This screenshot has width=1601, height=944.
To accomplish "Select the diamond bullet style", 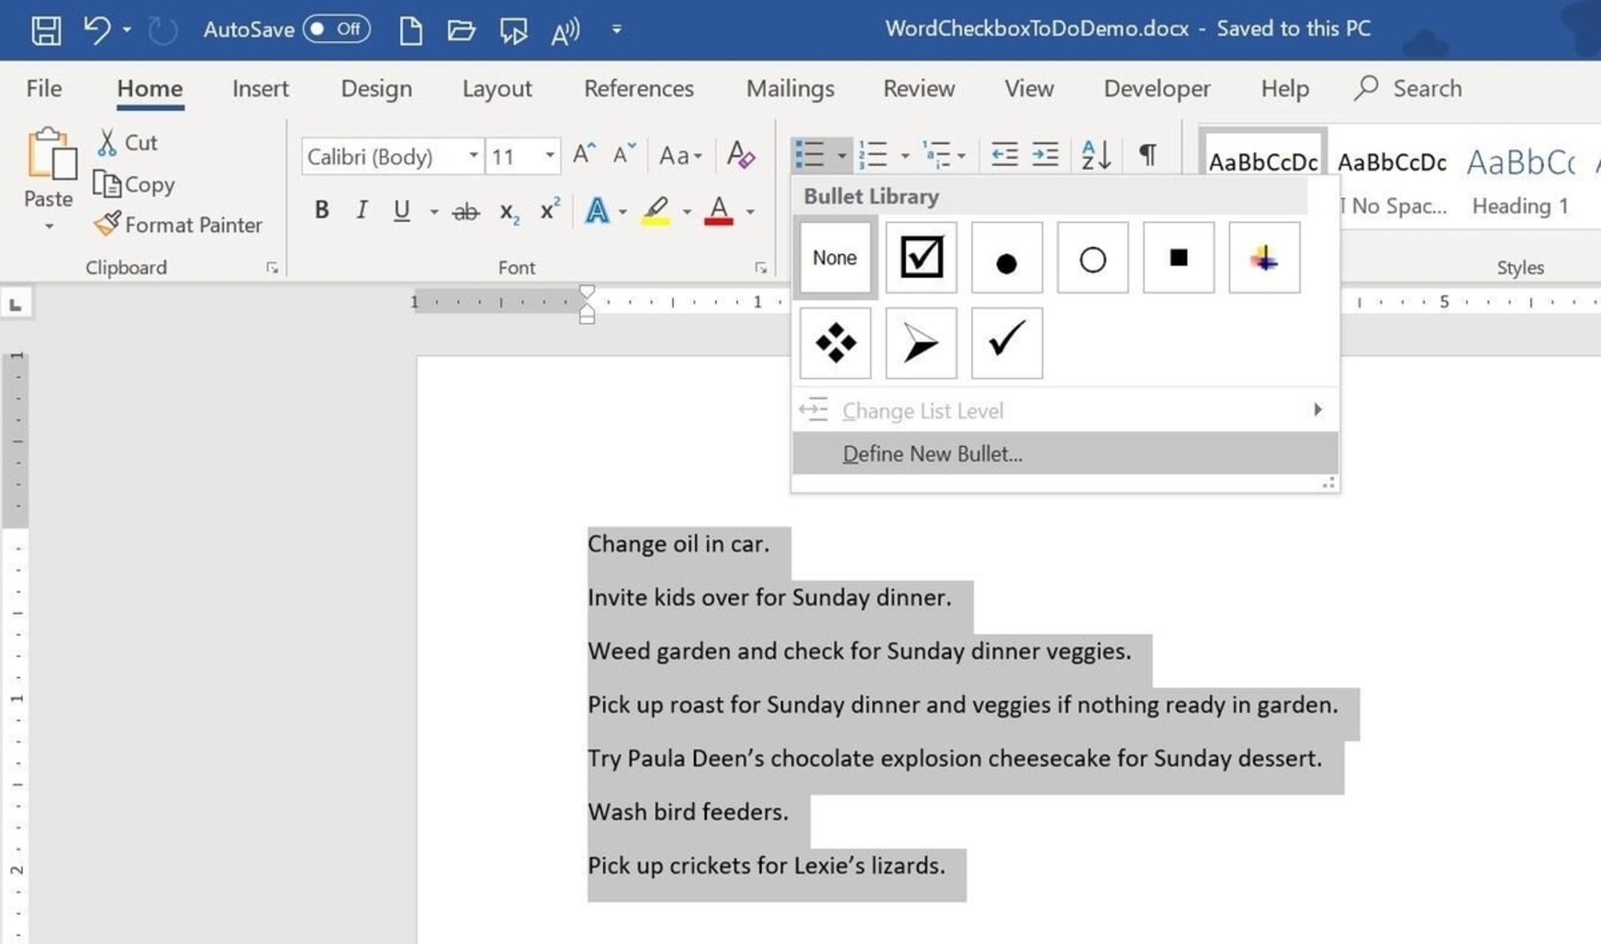I will (837, 341).
